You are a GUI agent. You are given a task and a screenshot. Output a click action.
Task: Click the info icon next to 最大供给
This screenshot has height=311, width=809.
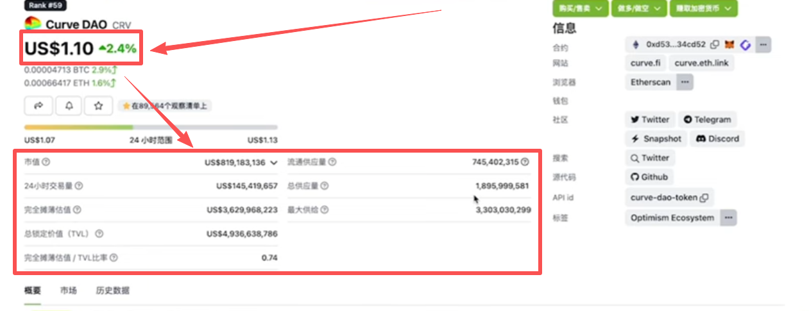pyautogui.click(x=325, y=210)
